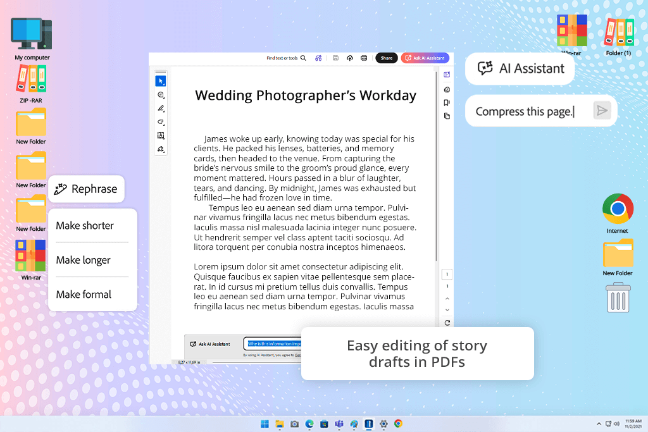Open File Explorer from taskbar

click(x=280, y=424)
